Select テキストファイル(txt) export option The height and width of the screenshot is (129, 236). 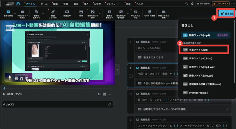(206, 58)
